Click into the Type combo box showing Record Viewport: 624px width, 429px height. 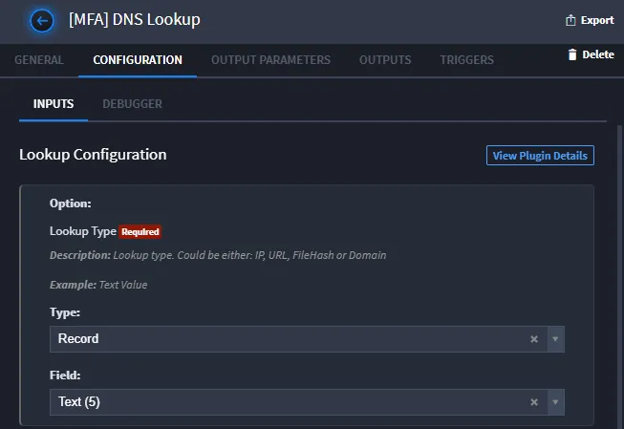tap(307, 339)
